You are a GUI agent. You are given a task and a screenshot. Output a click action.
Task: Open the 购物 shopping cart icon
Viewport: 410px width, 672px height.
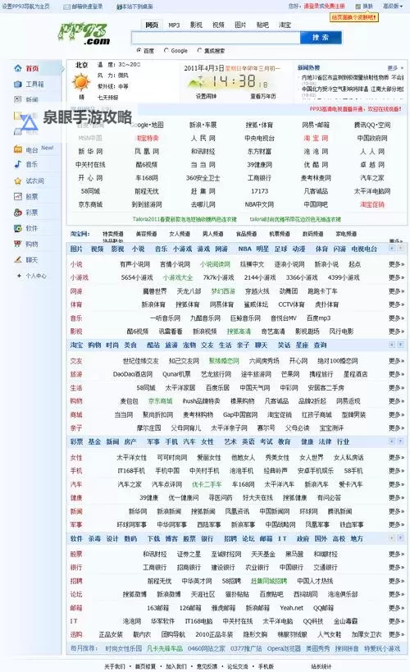click(18, 244)
